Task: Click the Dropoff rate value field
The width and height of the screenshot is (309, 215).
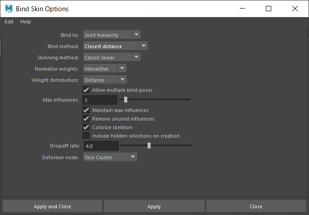Action: coord(101,146)
